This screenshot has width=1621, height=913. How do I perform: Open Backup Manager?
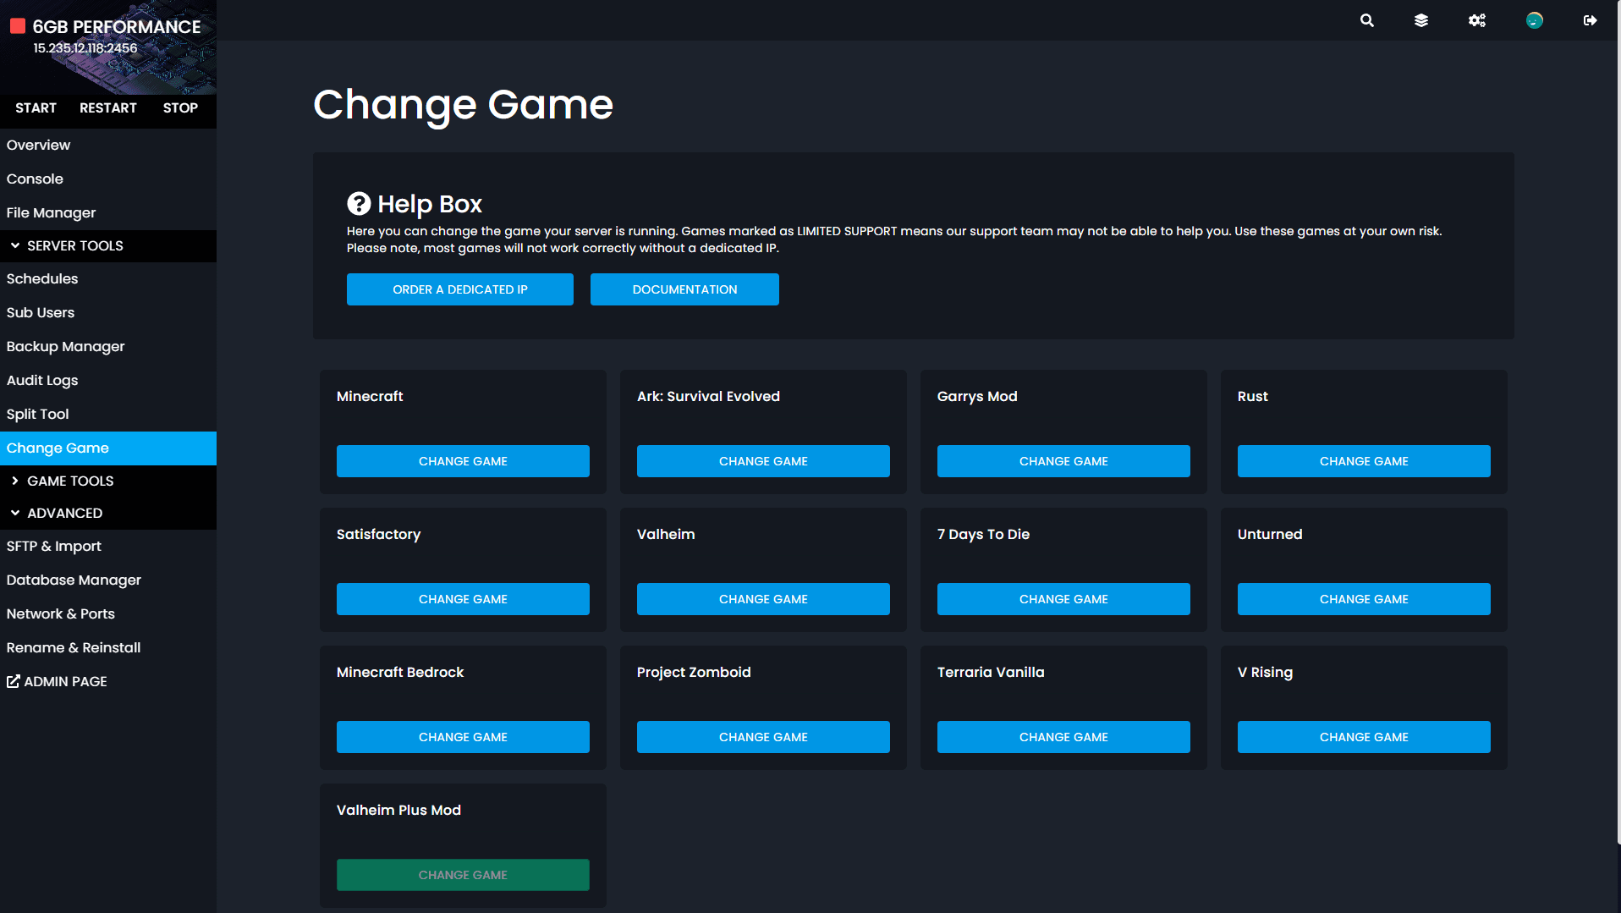[x=108, y=346]
